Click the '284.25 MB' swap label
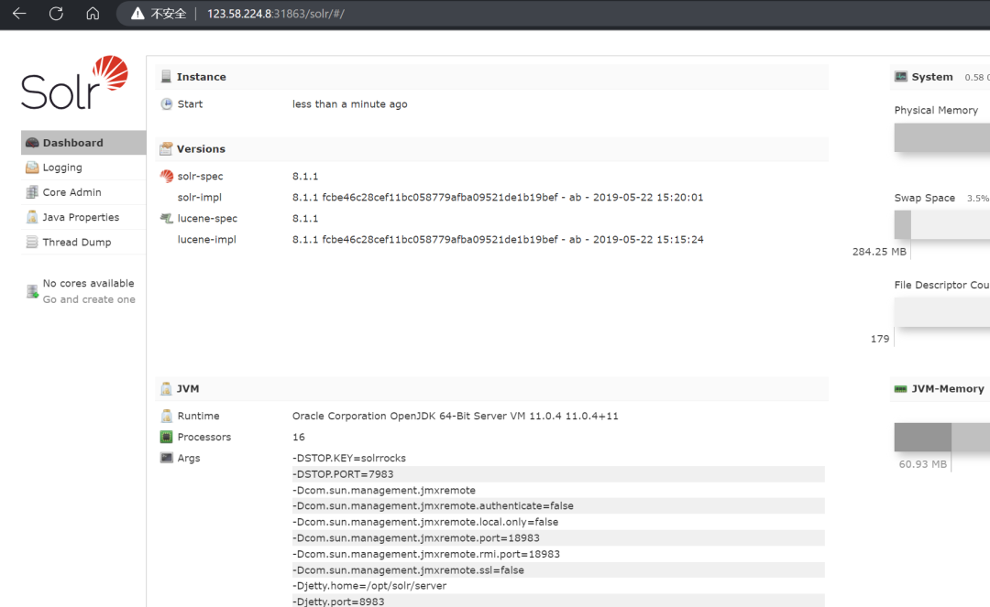The image size is (990, 607). (x=879, y=252)
